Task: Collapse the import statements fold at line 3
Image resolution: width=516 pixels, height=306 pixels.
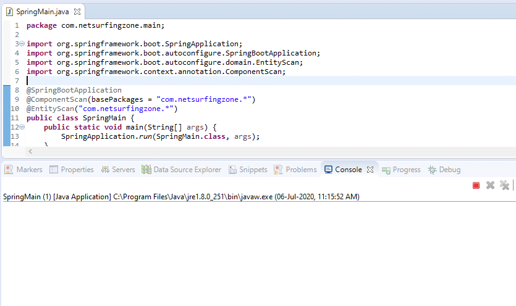Action: (x=22, y=44)
